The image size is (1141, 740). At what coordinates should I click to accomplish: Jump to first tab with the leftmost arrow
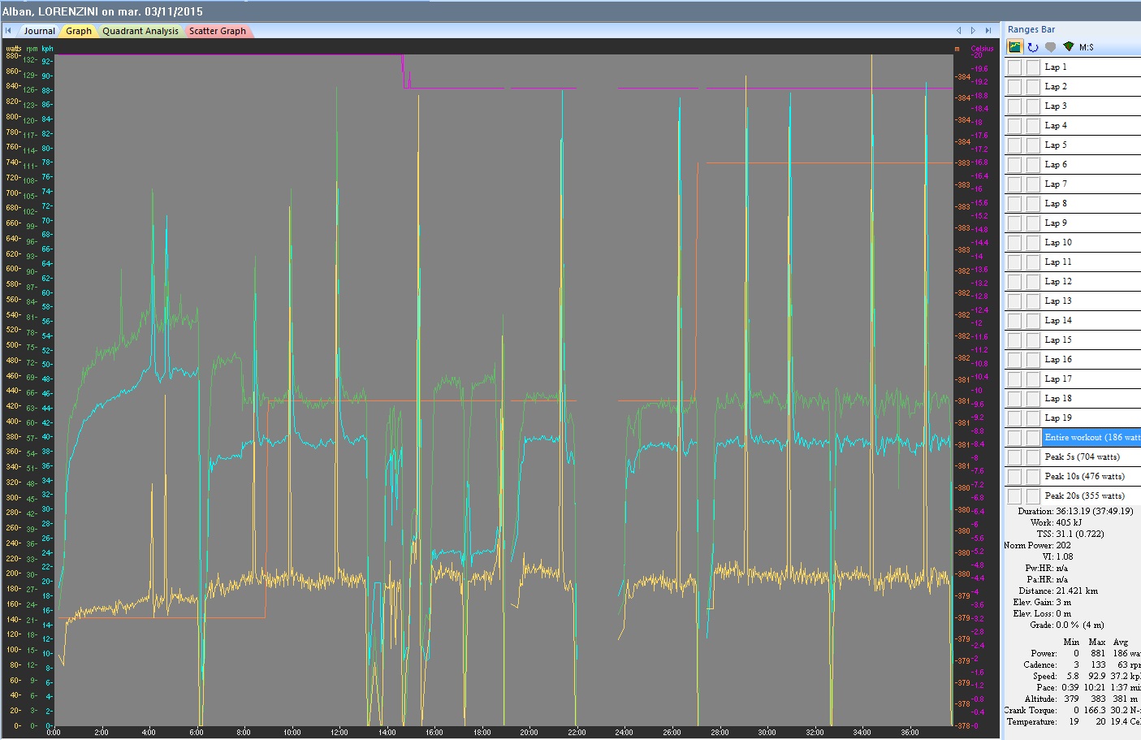coord(8,31)
